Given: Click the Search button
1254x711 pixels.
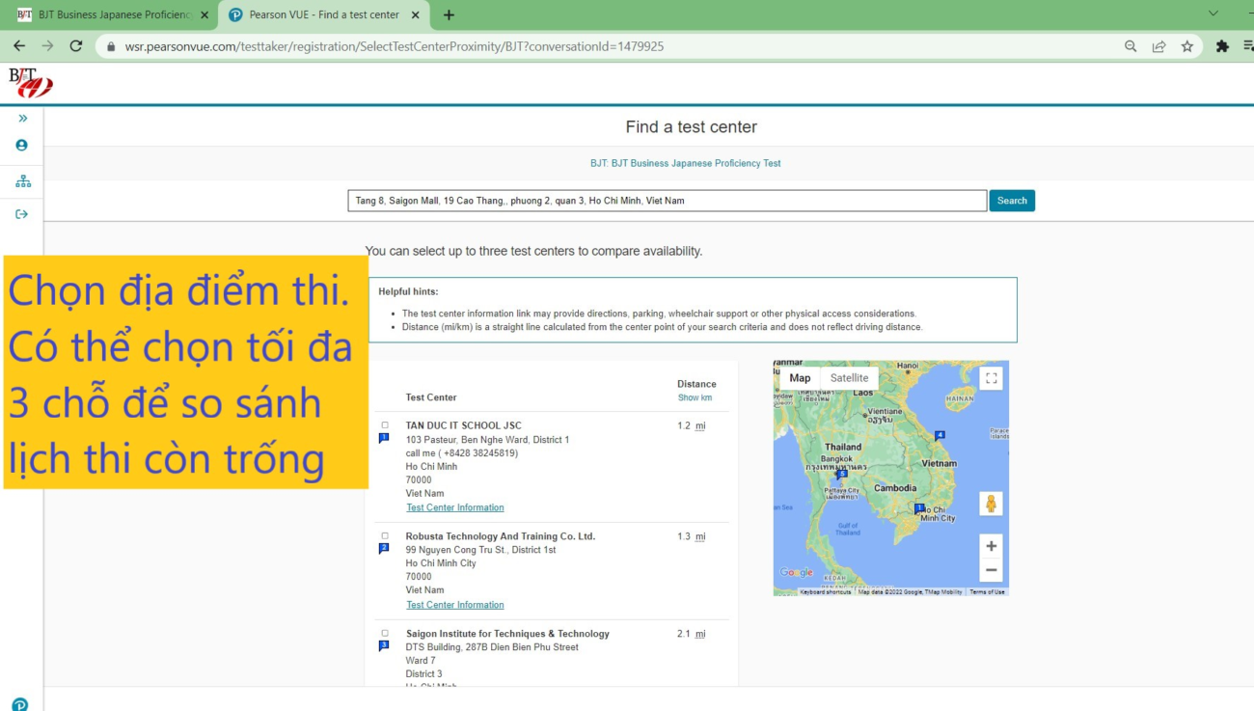Looking at the screenshot, I should point(1012,201).
